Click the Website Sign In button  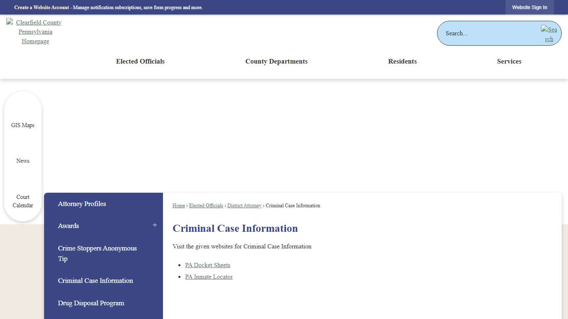click(529, 7)
